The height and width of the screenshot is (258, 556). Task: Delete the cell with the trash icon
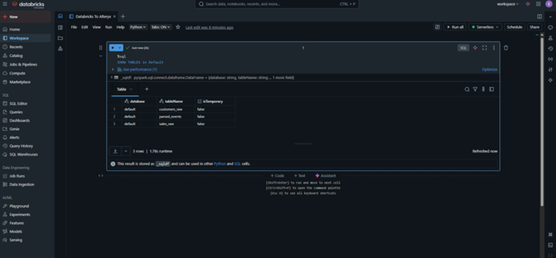[x=506, y=48]
